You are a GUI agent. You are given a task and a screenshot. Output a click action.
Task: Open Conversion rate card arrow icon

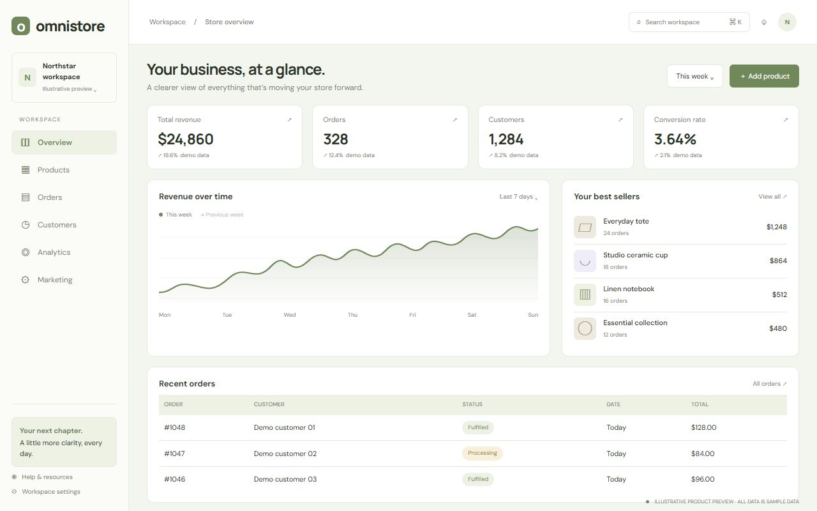tap(786, 119)
